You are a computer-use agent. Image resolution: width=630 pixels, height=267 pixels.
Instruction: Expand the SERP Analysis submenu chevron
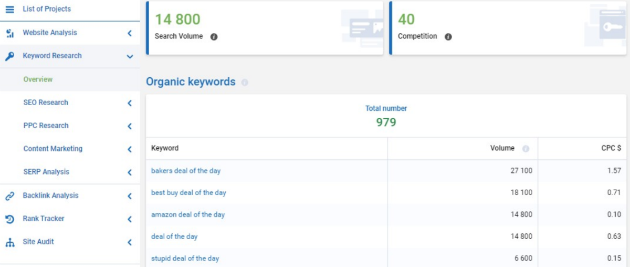130,172
